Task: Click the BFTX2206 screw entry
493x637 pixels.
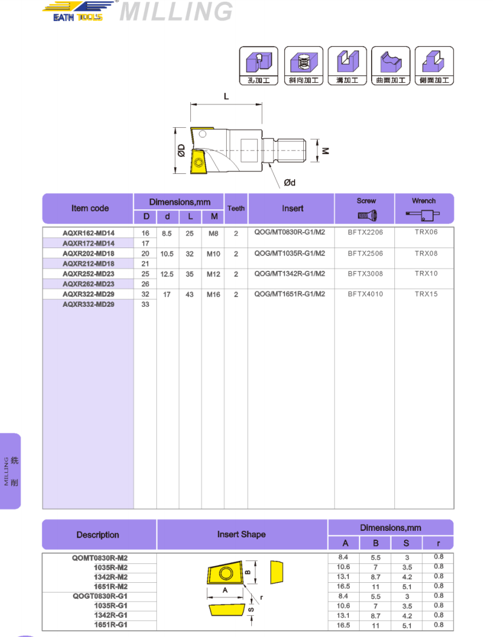Action: 365,233
